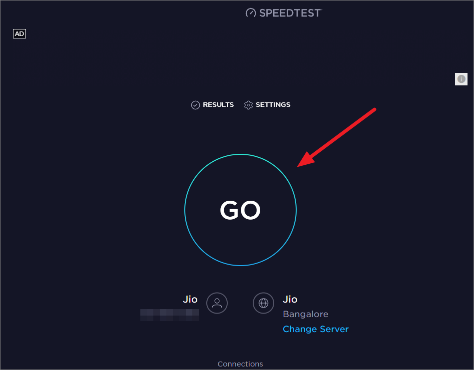Select the user profile circle icon
Image resolution: width=474 pixels, height=370 pixels.
pyautogui.click(x=217, y=303)
